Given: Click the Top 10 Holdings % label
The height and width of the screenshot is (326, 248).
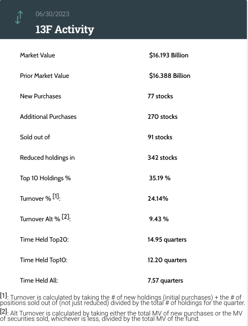Looking at the screenshot, I should [x=45, y=178].
